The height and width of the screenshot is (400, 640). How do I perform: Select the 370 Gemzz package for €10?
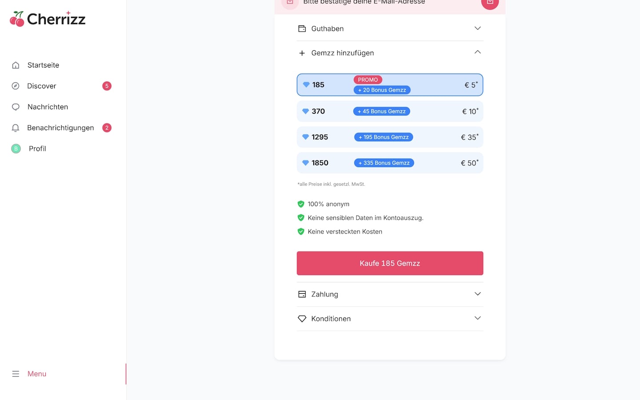click(x=390, y=112)
